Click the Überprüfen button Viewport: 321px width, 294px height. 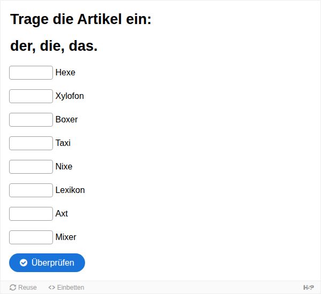(x=47, y=262)
